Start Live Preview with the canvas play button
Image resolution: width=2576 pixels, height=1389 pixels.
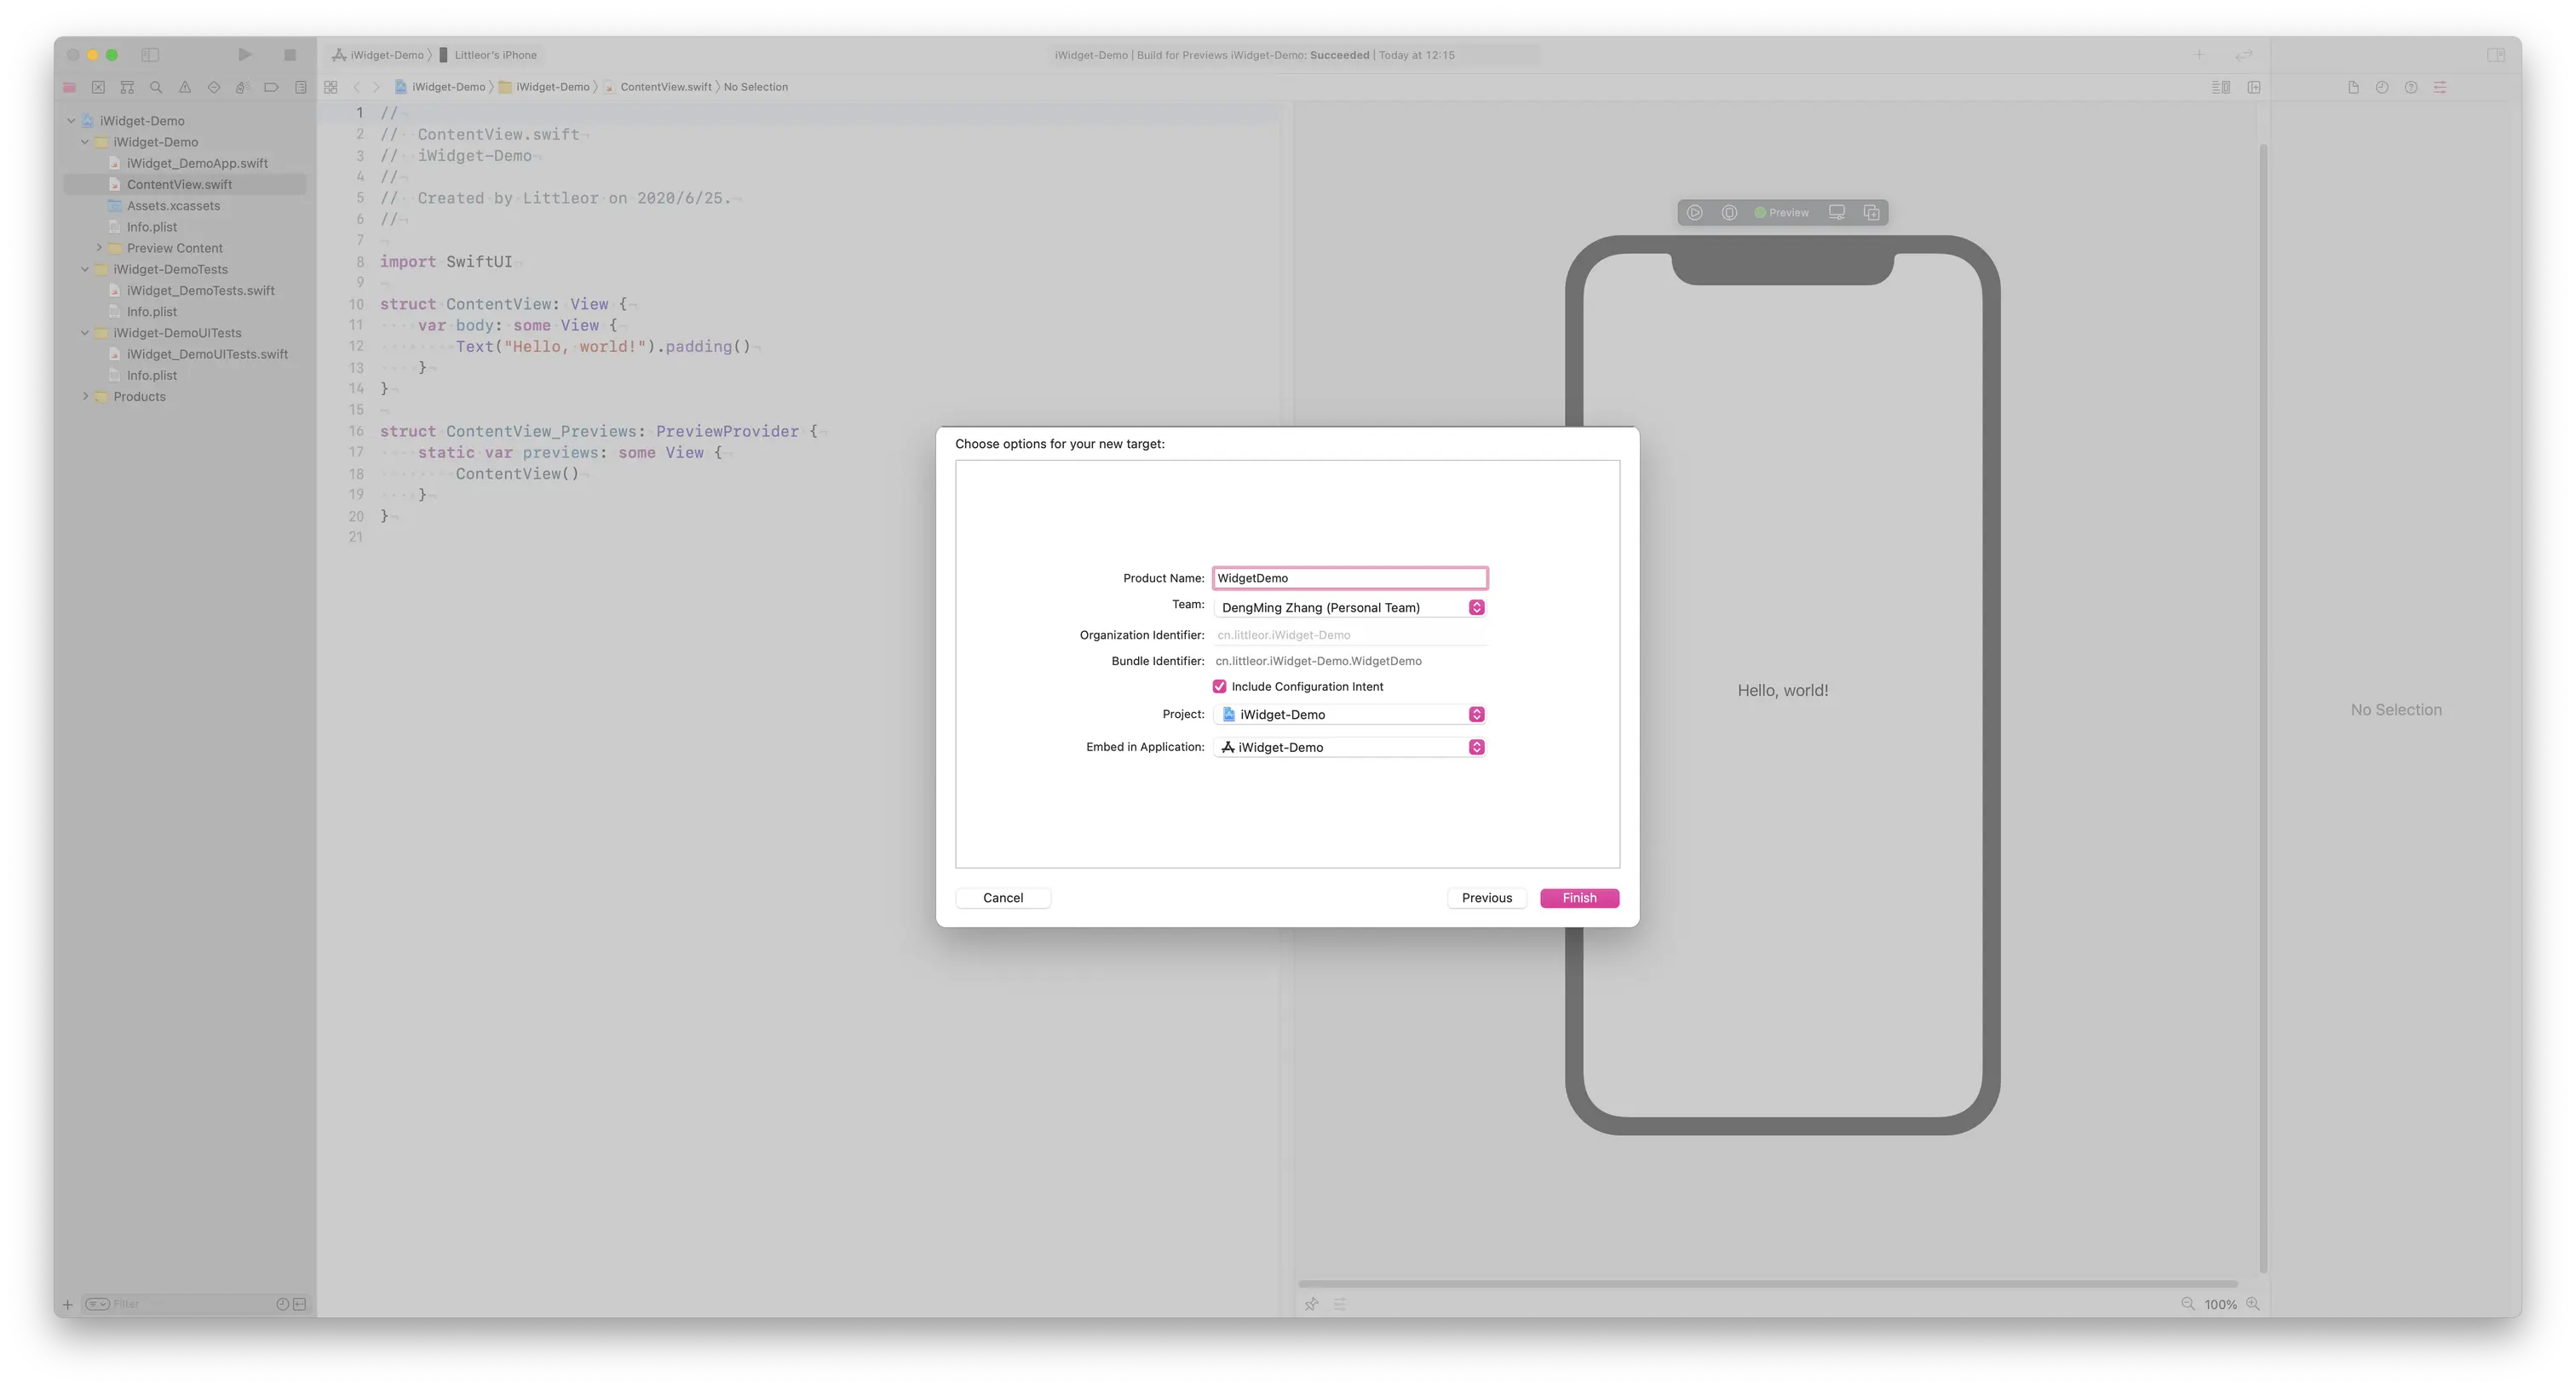pos(1694,212)
